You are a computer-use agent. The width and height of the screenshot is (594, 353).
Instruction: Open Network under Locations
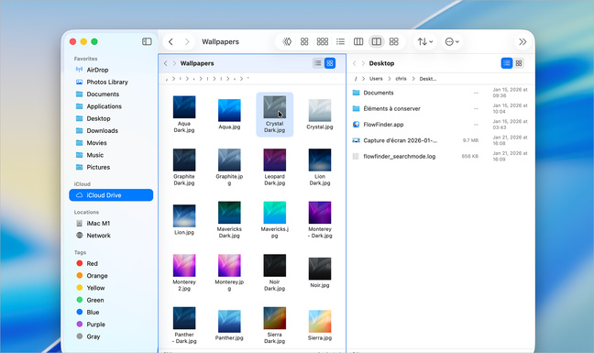click(111, 236)
